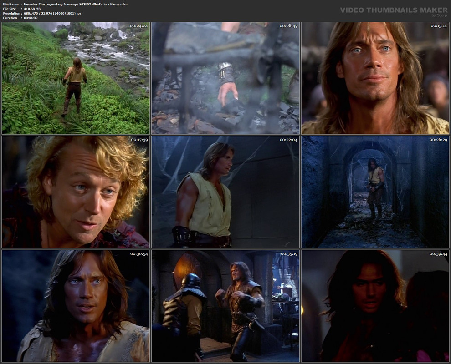Click the 'Duration' label in header

coord(10,18)
